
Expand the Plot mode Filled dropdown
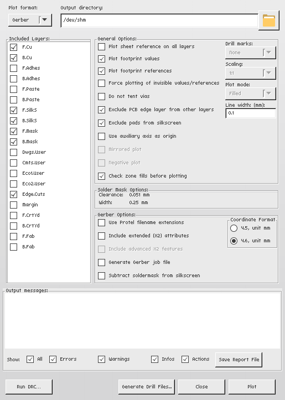pos(251,93)
